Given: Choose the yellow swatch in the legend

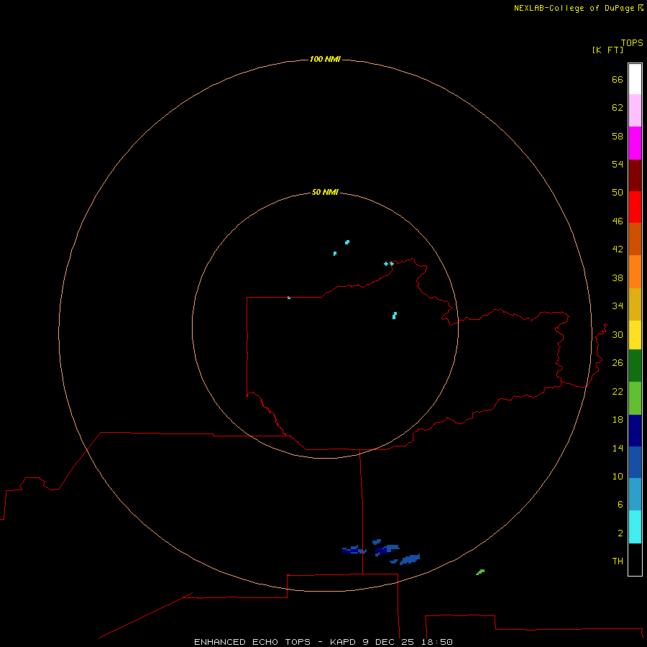Looking at the screenshot, I should (635, 335).
